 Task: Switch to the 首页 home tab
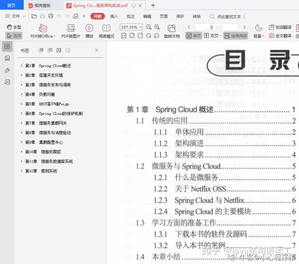click(12, 5)
